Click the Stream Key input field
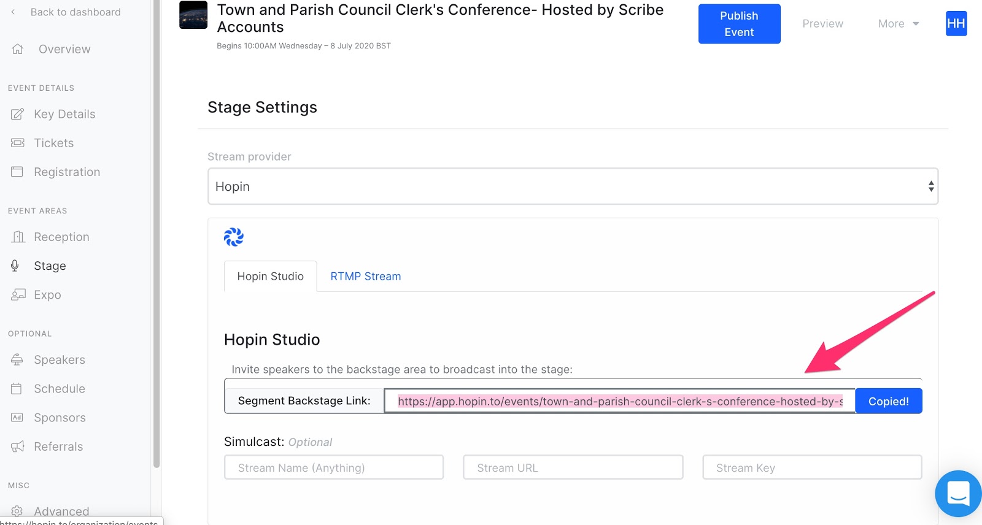Screen dimensions: 982x525 click(x=812, y=467)
